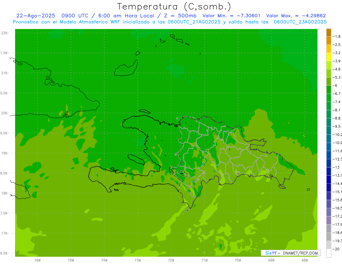Click the "75W" longitude axis label
The height and width of the screenshot is (264, 342).
71,260
